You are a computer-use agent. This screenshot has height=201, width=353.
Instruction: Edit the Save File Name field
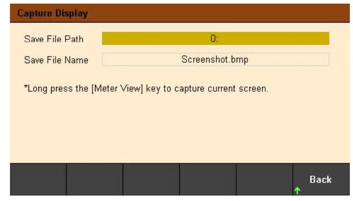215,60
